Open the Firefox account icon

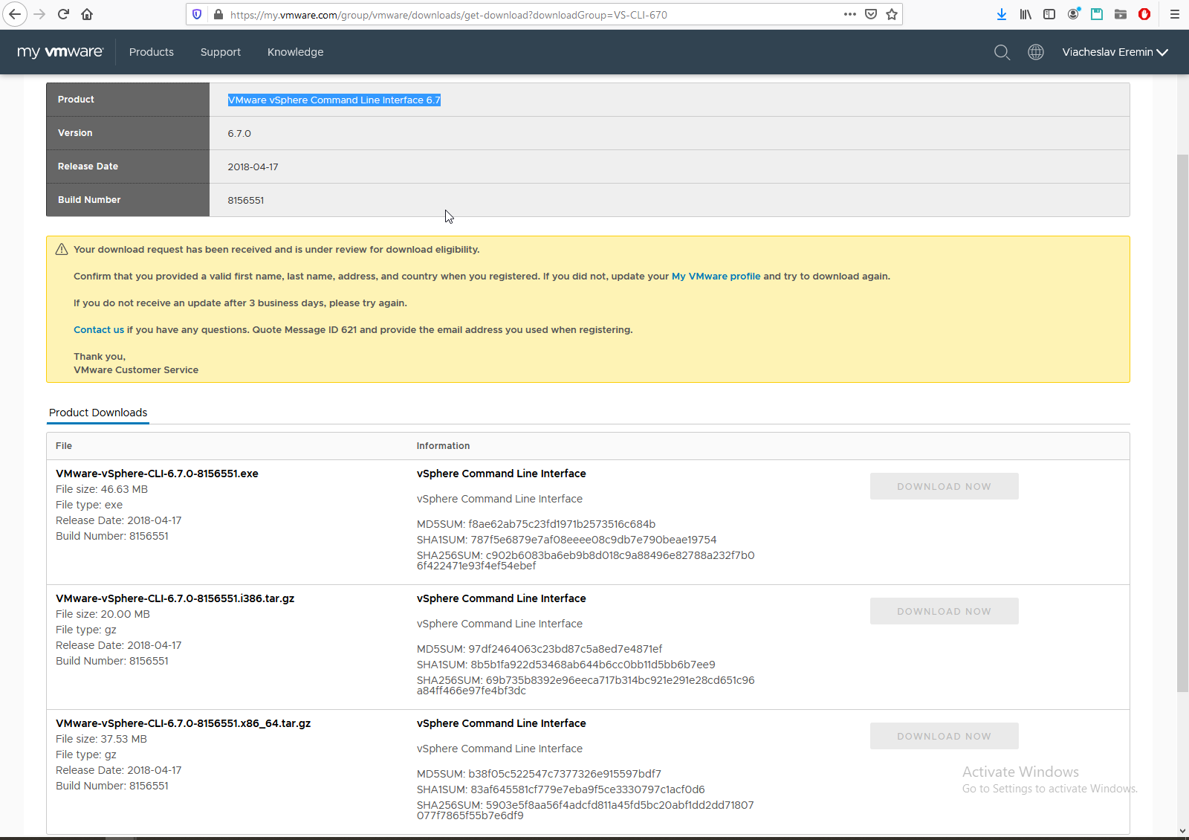(1073, 14)
